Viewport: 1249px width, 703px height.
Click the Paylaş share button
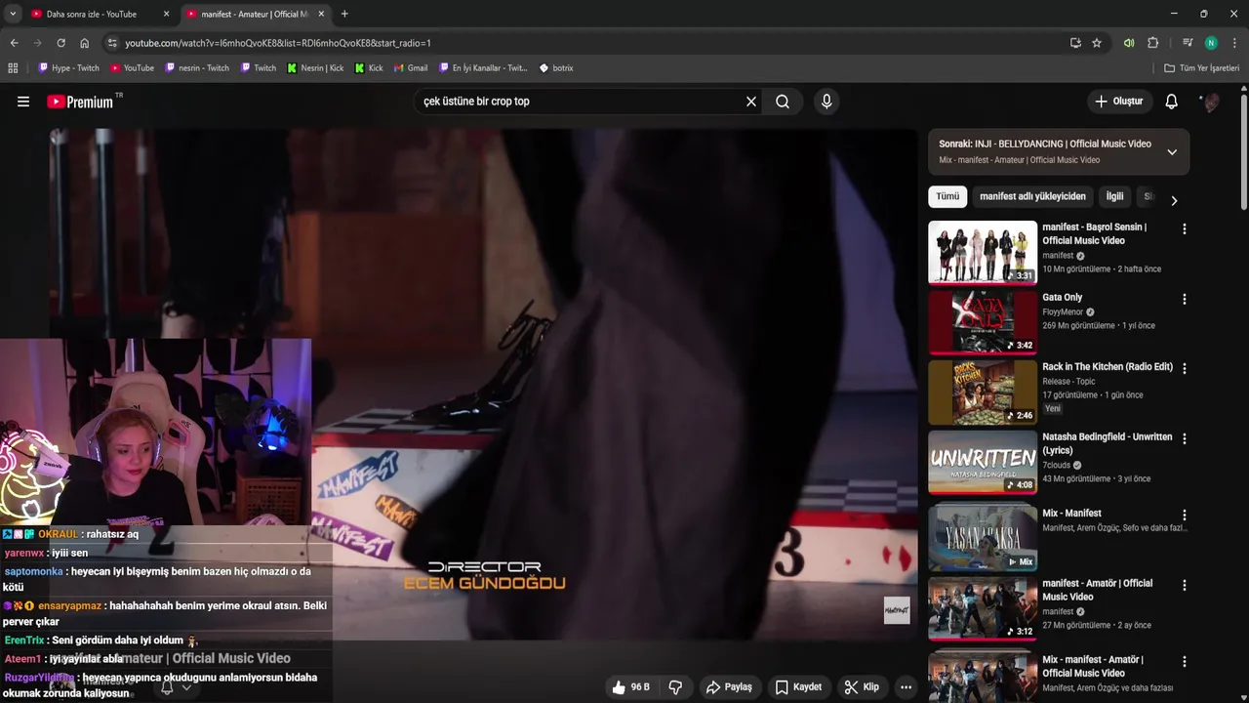coord(729,687)
